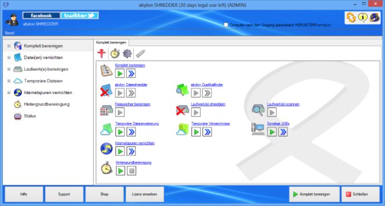Image resolution: width=385 pixels, height=206 pixels.
Task: Click the info speech bubble icon
Action: point(363,17)
